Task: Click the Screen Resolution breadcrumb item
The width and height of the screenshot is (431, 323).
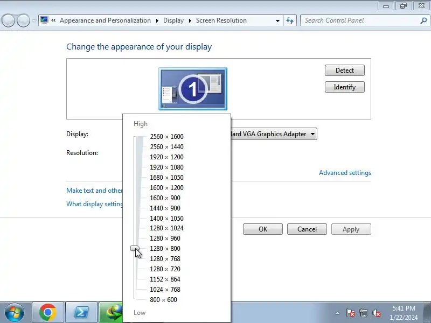Action: click(x=221, y=20)
